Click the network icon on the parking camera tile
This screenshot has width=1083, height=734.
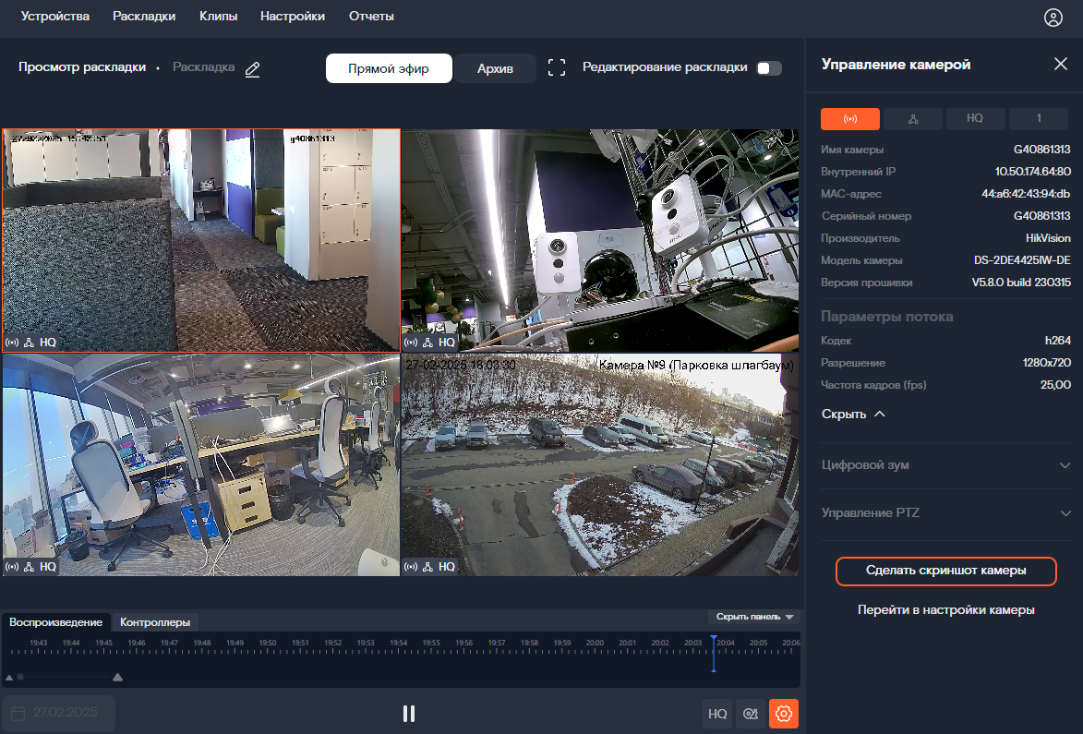tap(428, 567)
